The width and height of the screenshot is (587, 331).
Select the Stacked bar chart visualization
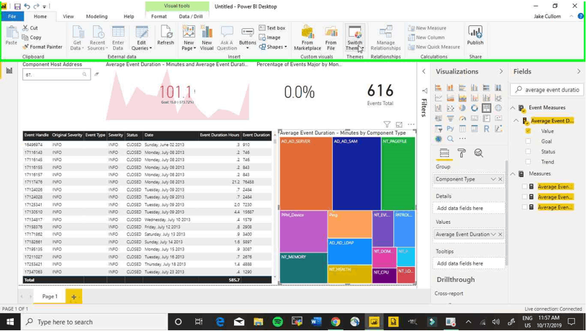438,88
